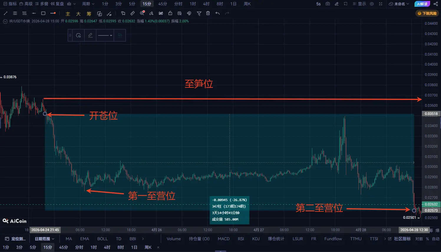The image size is (441, 252).
Task: Toggle auto scale (自动)
Action: coord(436,239)
